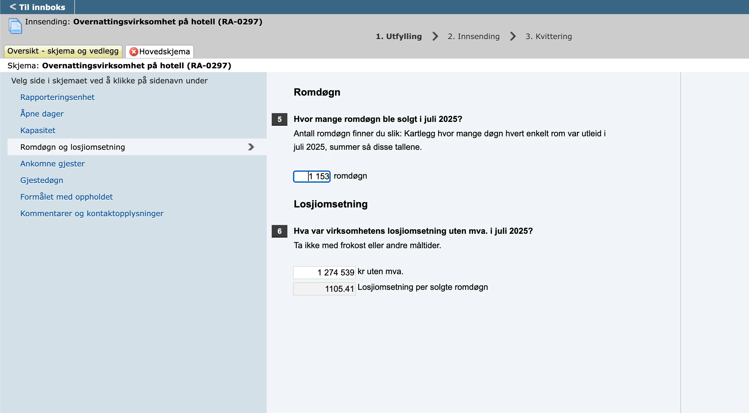Click the Skjema title line (RA-0297)
Image resolution: width=749 pixels, height=413 pixels.
119,65
